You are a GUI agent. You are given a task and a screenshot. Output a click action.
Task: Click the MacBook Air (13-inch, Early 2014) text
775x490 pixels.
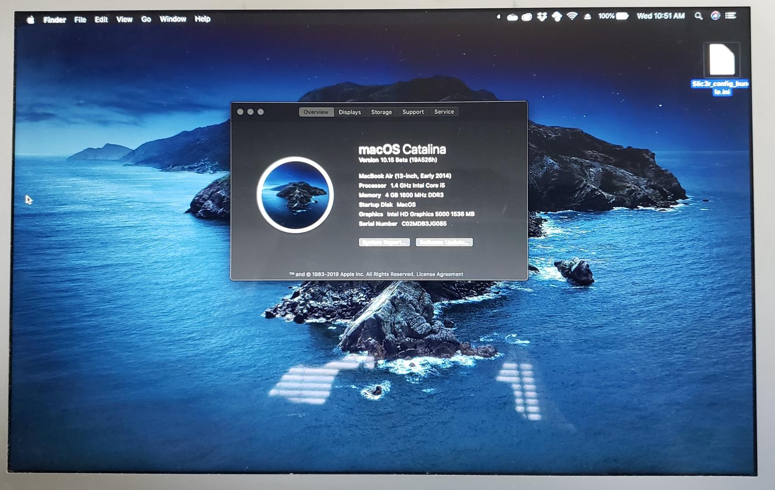pos(405,176)
